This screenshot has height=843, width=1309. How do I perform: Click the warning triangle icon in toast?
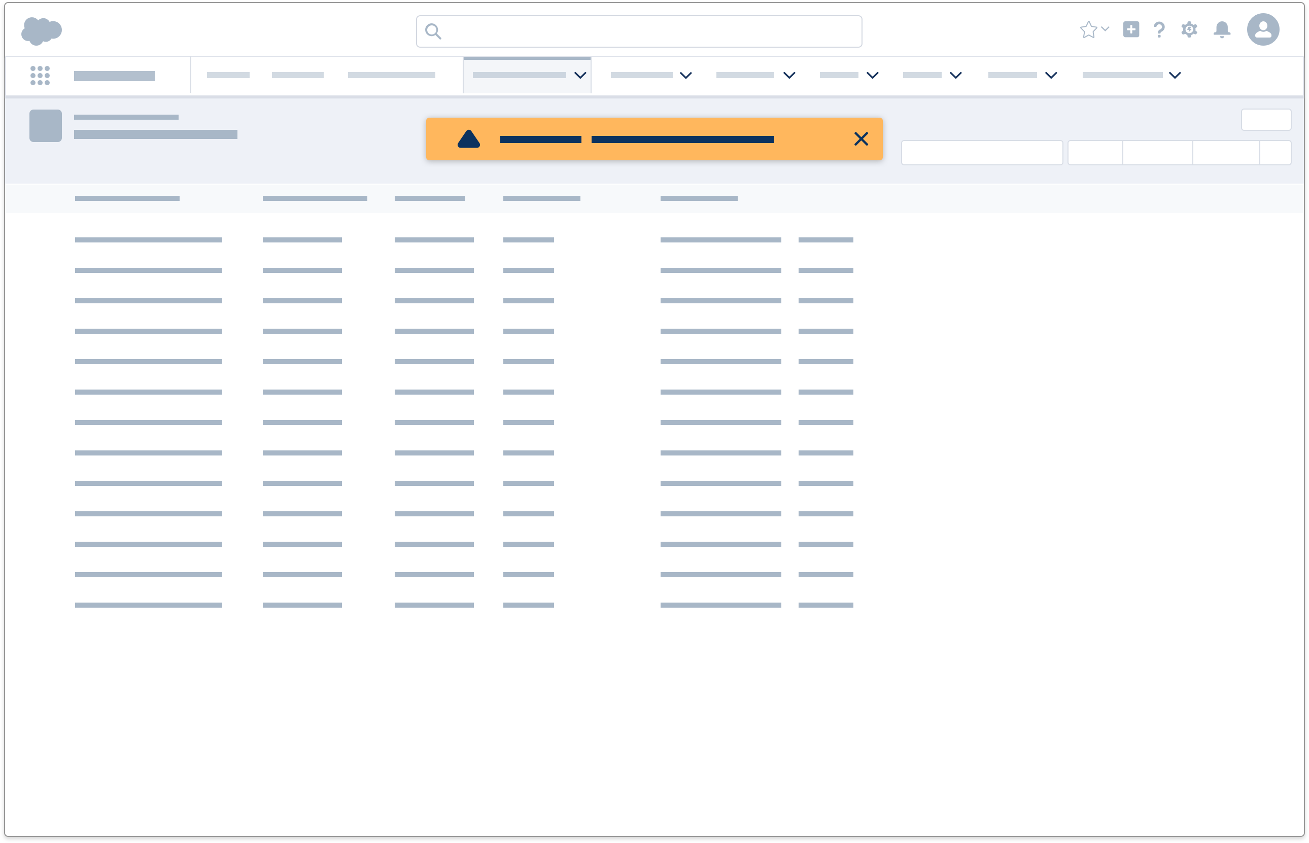tap(469, 139)
